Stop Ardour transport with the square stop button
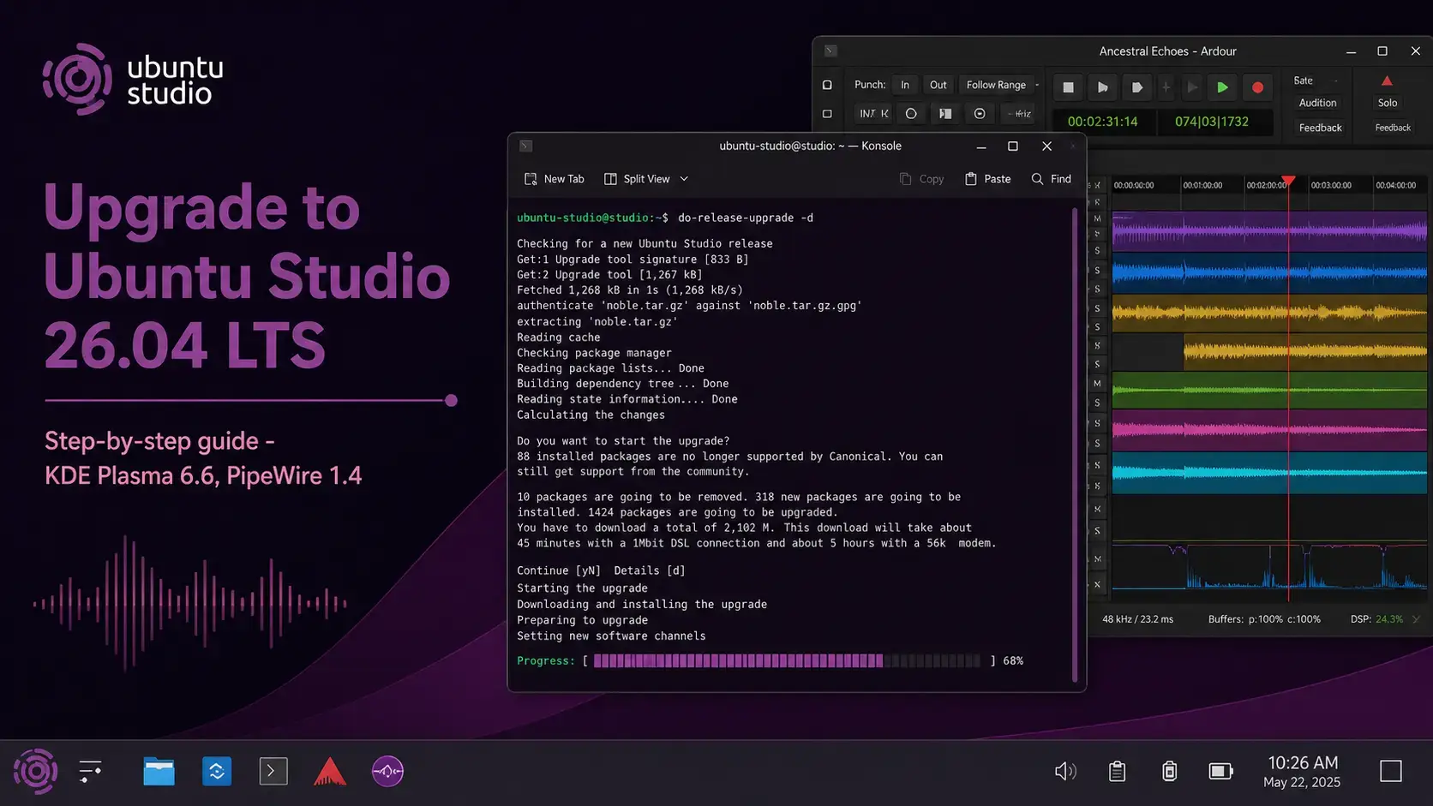The height and width of the screenshot is (806, 1433). coord(1068,87)
